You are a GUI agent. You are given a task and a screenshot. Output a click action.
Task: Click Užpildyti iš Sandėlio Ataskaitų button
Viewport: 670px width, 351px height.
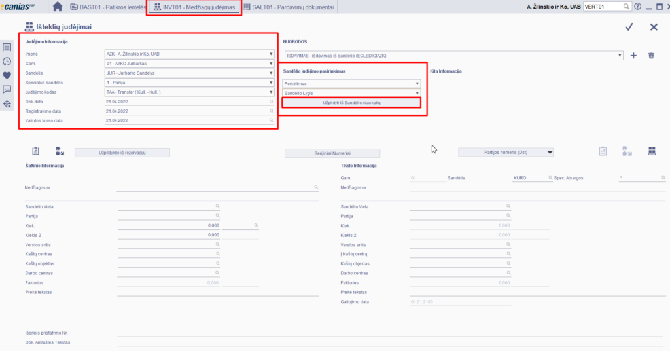(351, 103)
